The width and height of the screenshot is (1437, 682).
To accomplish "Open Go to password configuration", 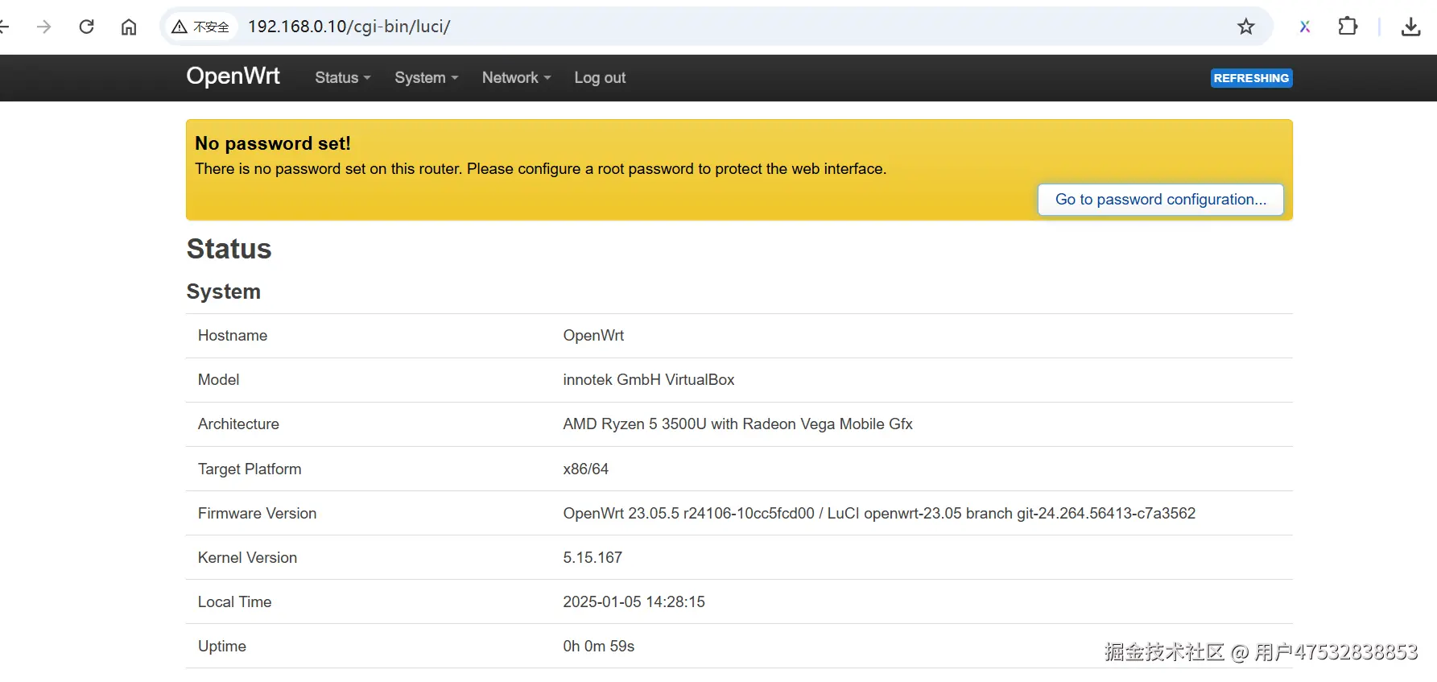I will 1160,199.
